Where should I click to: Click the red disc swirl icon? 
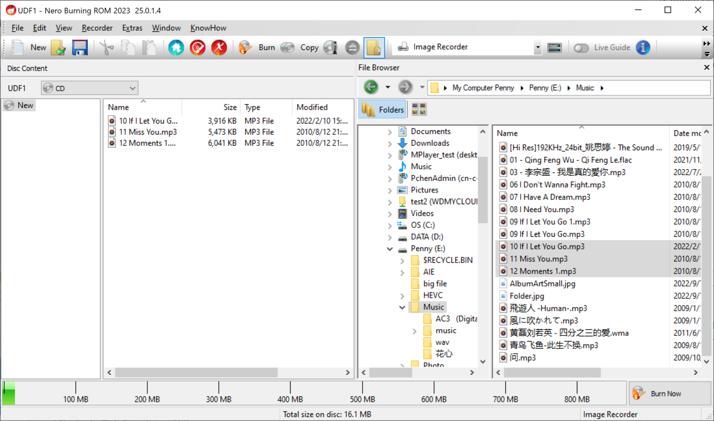click(x=198, y=47)
